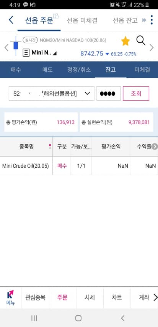The image size is (158, 327).
Task: Expand more columns arrow next to 수익률
Action: click(x=155, y=147)
